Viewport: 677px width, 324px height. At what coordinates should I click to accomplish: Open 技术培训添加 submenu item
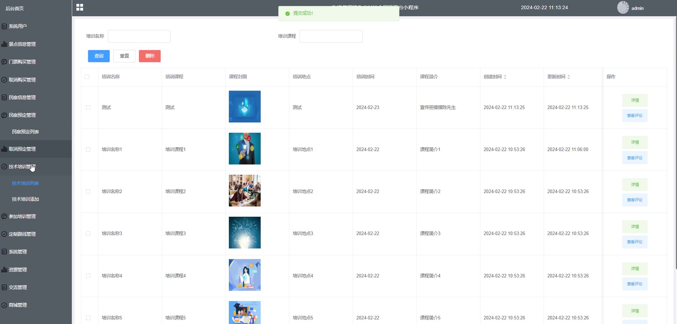[25, 199]
